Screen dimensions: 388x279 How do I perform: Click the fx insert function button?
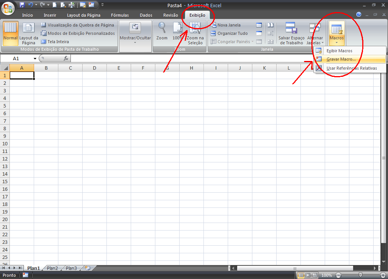[66, 58]
